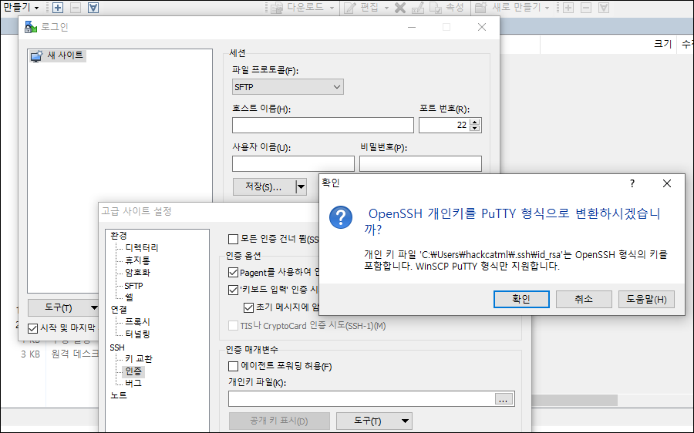Select 터널링 in settings tree
Image resolution: width=694 pixels, height=433 pixels.
138,334
